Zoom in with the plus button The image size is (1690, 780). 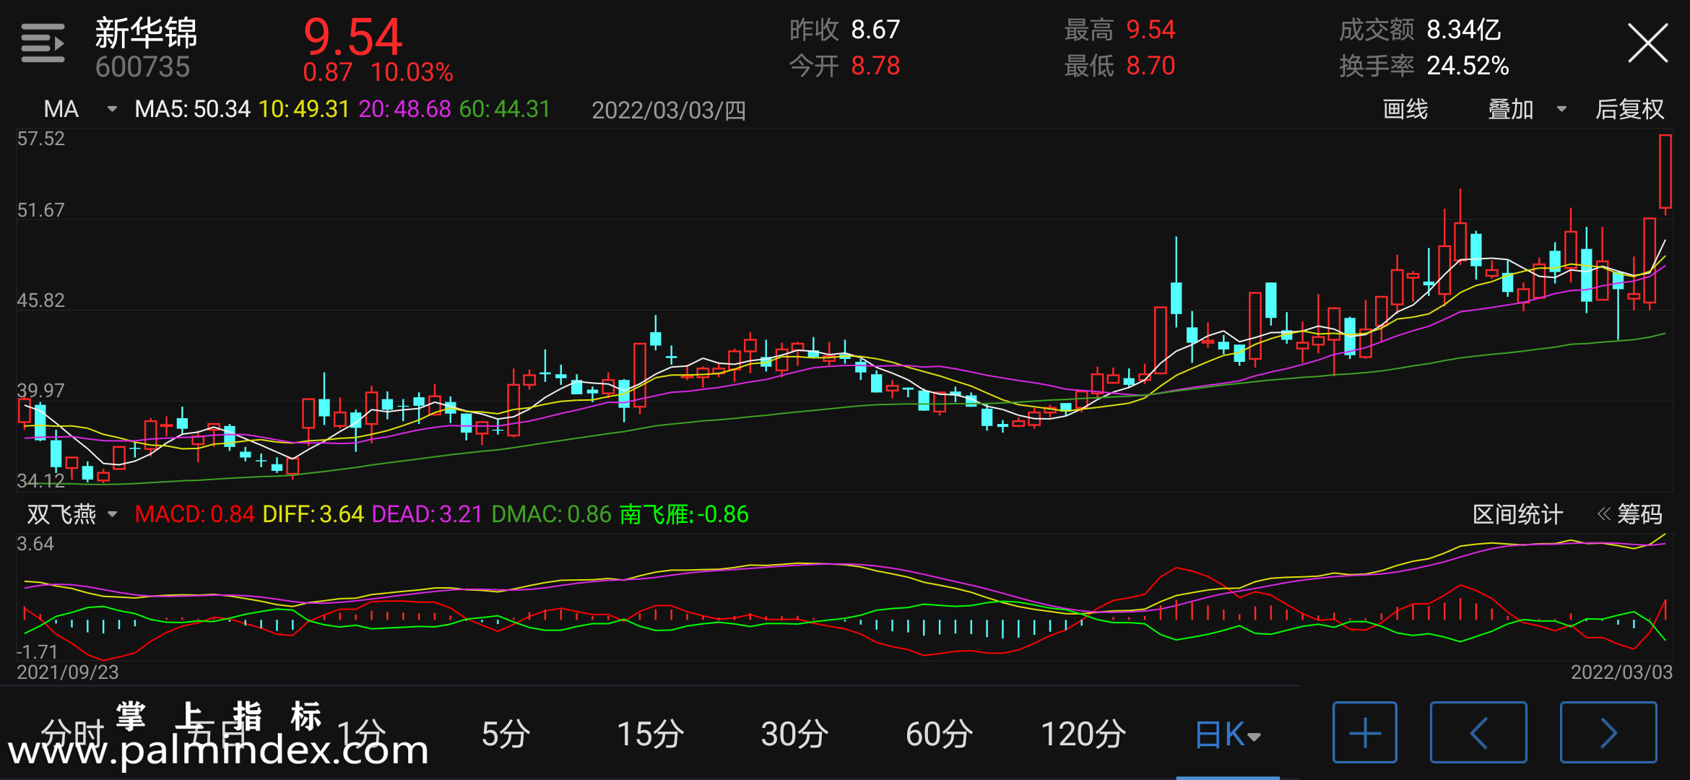[1364, 732]
